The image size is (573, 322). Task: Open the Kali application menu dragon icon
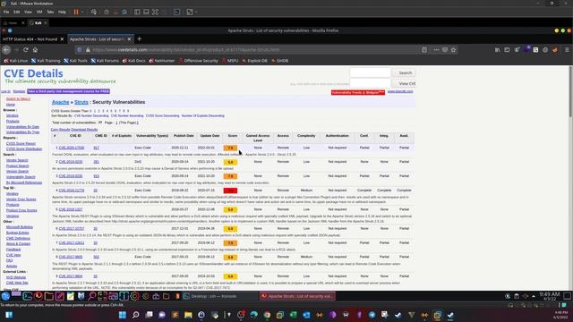(x=5, y=296)
